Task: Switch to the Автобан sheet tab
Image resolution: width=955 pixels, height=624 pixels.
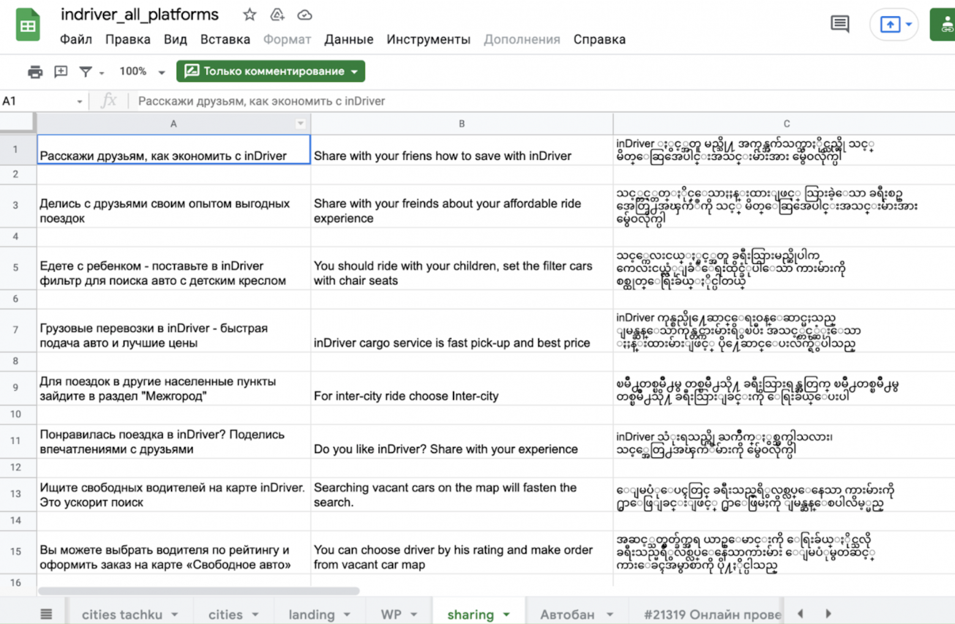Action: [567, 614]
